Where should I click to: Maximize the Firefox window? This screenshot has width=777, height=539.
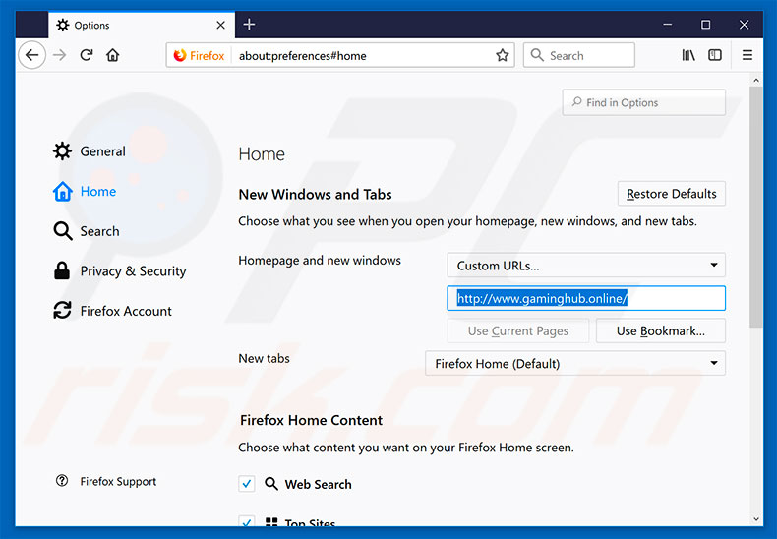705,25
